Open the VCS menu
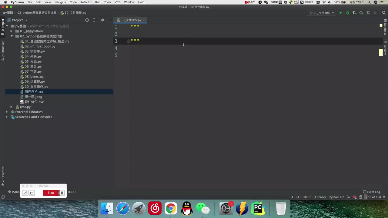The height and width of the screenshot is (218, 388). click(117, 2)
